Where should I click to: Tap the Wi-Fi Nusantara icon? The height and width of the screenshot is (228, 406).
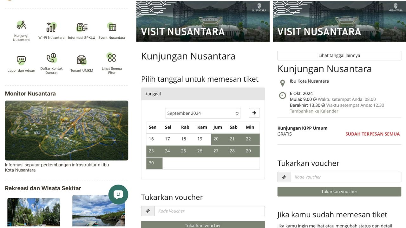51,28
